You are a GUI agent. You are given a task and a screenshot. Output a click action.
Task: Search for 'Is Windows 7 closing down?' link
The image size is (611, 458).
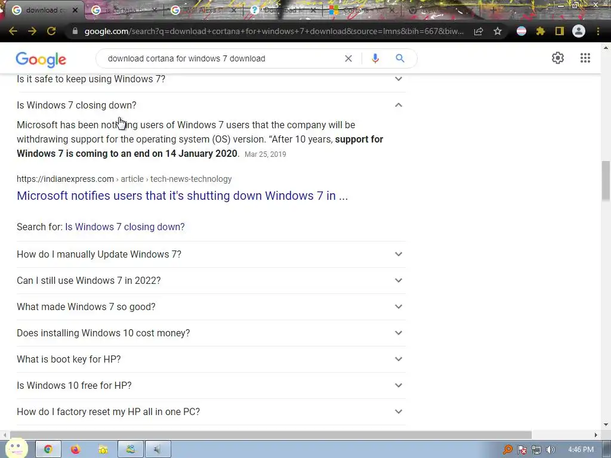[x=125, y=227]
